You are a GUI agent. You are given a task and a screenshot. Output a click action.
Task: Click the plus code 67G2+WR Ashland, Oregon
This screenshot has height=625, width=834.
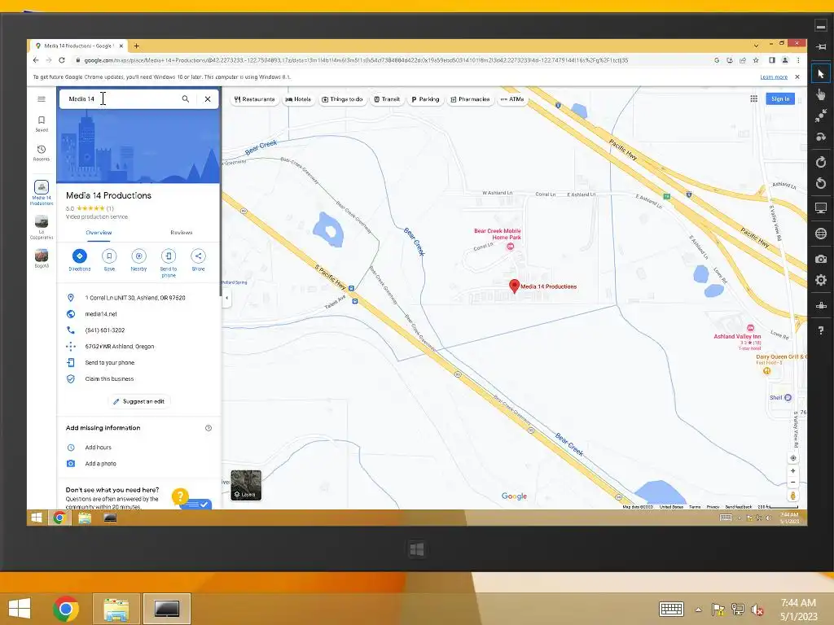pos(120,347)
